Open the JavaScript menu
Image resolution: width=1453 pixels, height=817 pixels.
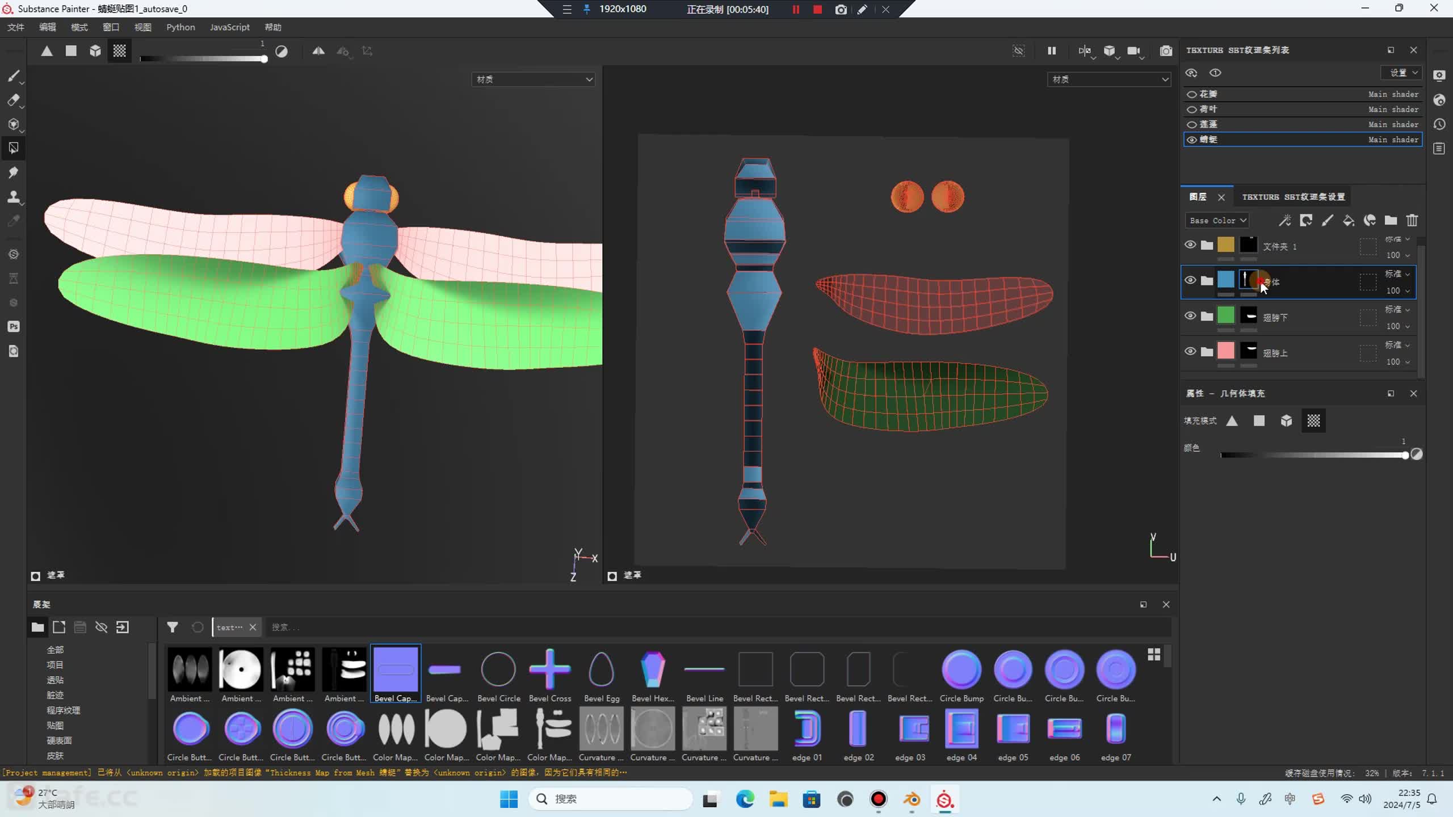[x=229, y=27]
